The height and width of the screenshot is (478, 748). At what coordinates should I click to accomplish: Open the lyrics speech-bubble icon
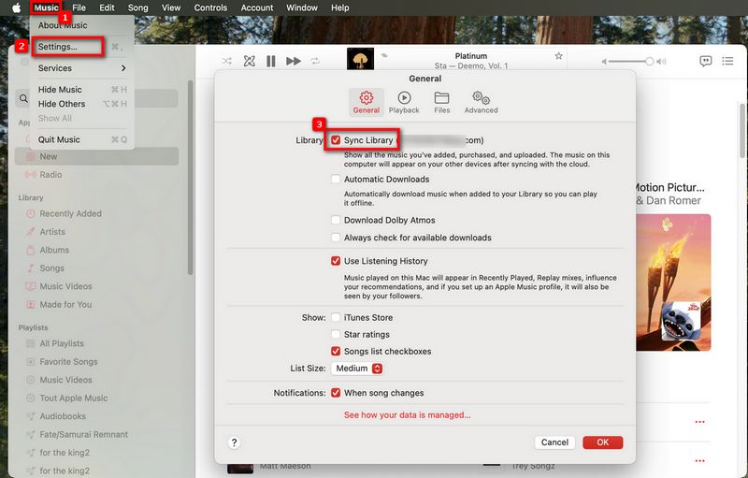[706, 61]
